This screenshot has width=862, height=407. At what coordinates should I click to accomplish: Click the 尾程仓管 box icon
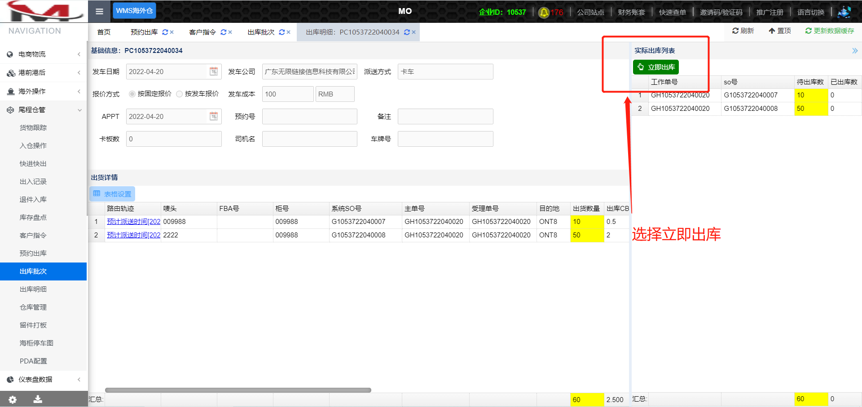pyautogui.click(x=10, y=110)
